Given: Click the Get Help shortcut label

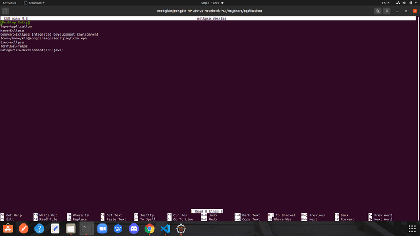Looking at the screenshot, I should pyautogui.click(x=14, y=215).
